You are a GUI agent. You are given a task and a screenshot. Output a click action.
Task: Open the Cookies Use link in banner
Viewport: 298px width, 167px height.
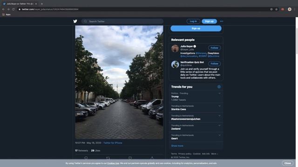[113, 163]
